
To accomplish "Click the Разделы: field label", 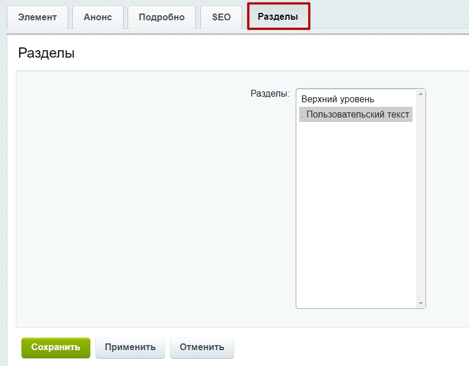I will click(x=270, y=94).
